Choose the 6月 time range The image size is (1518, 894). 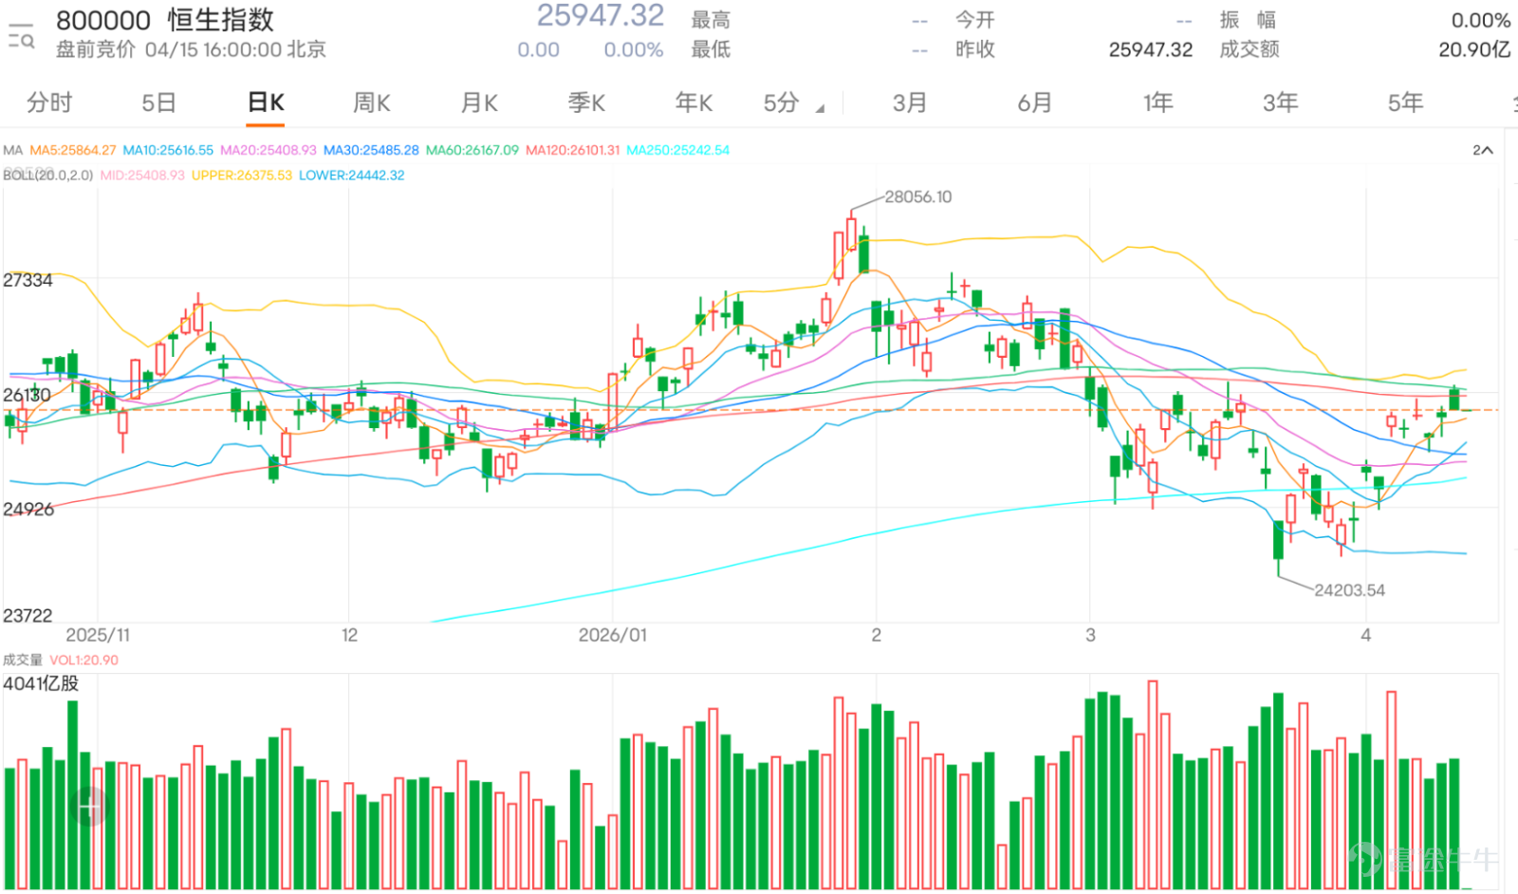point(1035,102)
